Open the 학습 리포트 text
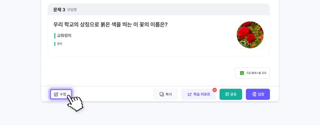The height and width of the screenshot is (125, 320). [202, 94]
